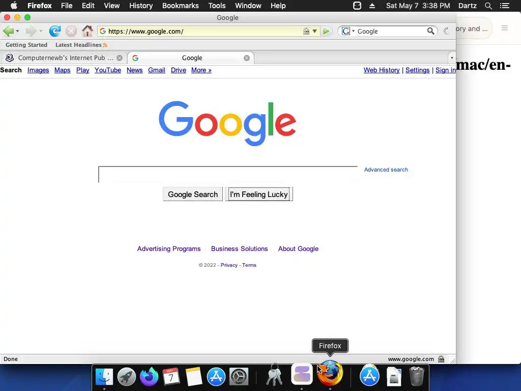The height and width of the screenshot is (391, 521).
Task: Open Calendar from the dock
Action: [x=171, y=377]
